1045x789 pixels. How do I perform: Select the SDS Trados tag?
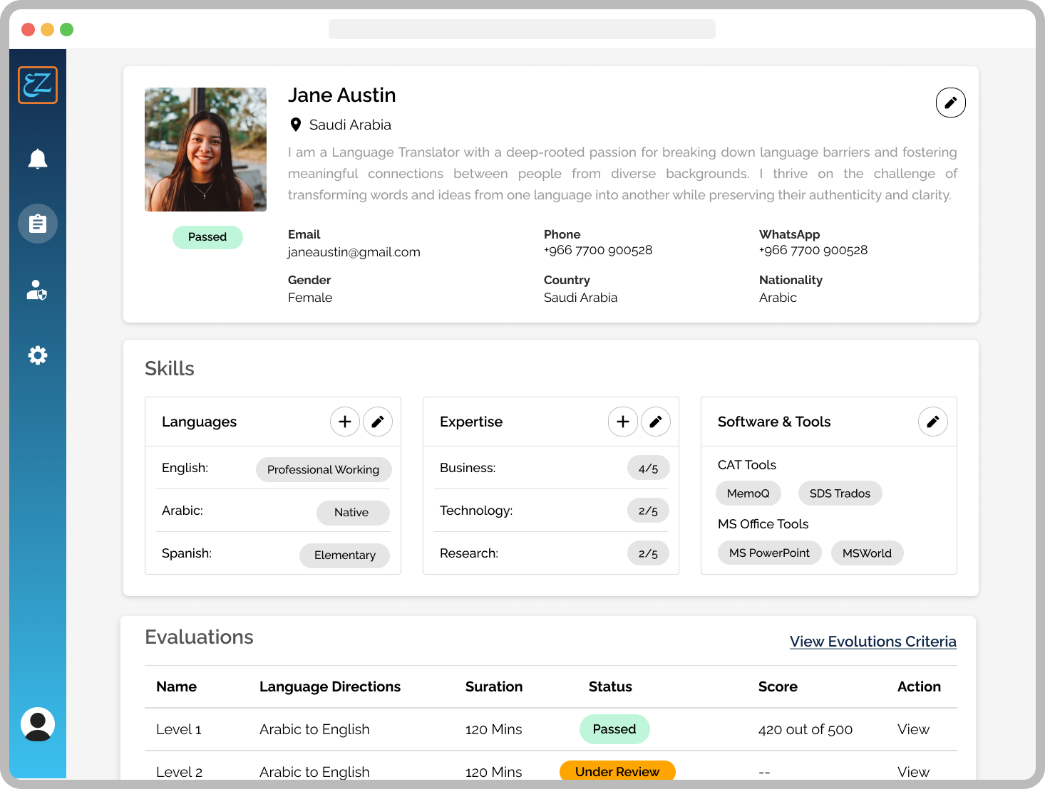(x=840, y=493)
